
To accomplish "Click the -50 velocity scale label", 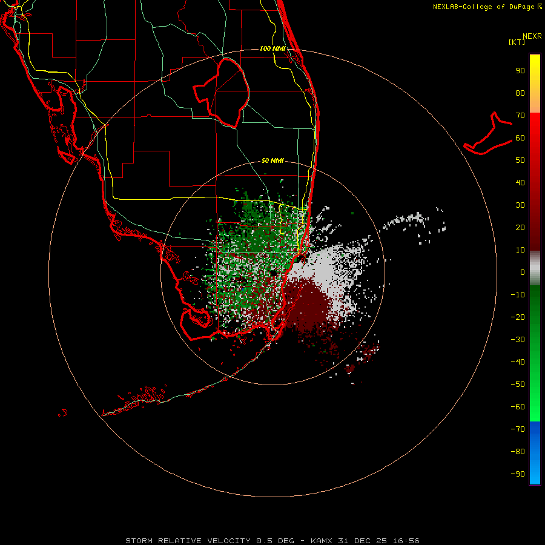I will pos(518,385).
